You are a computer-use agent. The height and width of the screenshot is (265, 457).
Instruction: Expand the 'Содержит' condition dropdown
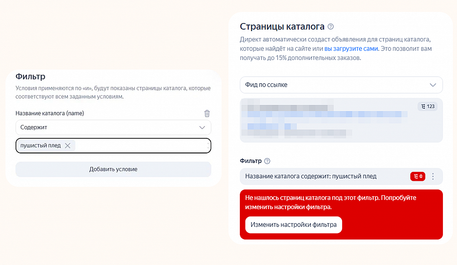114,127
